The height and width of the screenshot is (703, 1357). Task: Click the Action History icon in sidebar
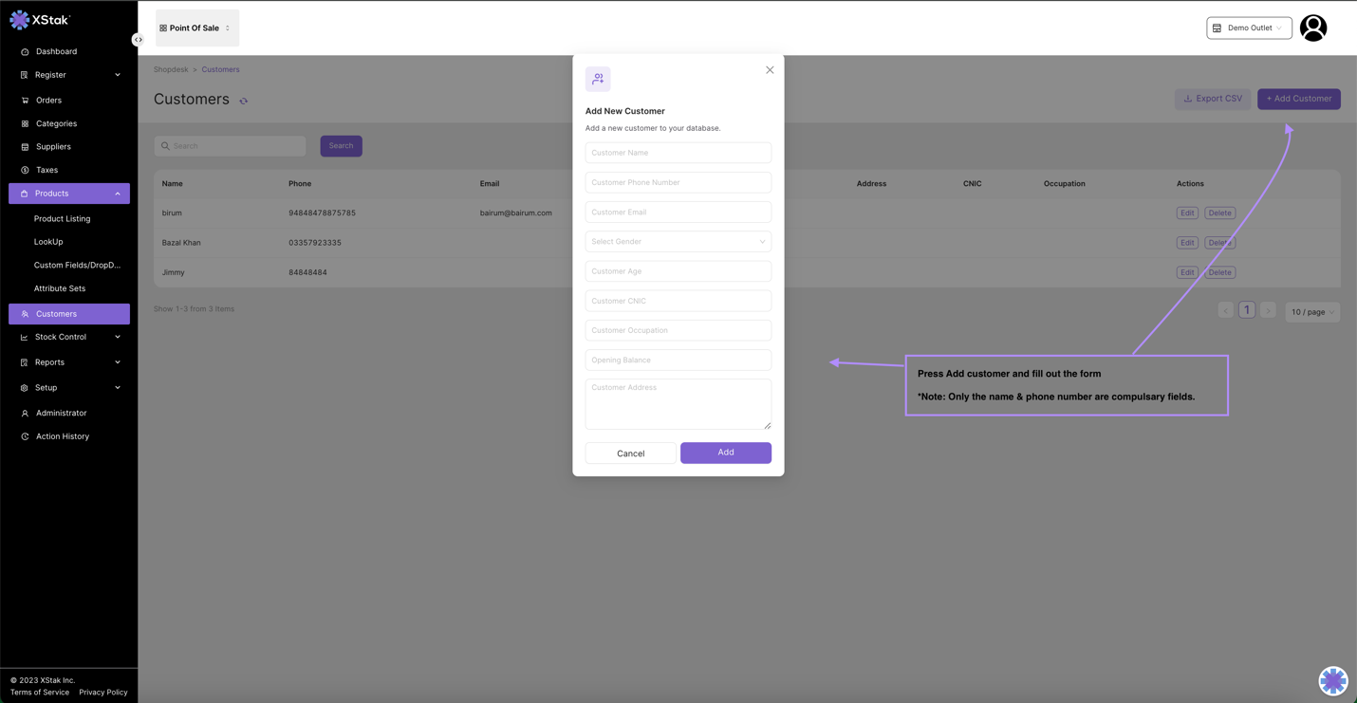[x=25, y=436]
